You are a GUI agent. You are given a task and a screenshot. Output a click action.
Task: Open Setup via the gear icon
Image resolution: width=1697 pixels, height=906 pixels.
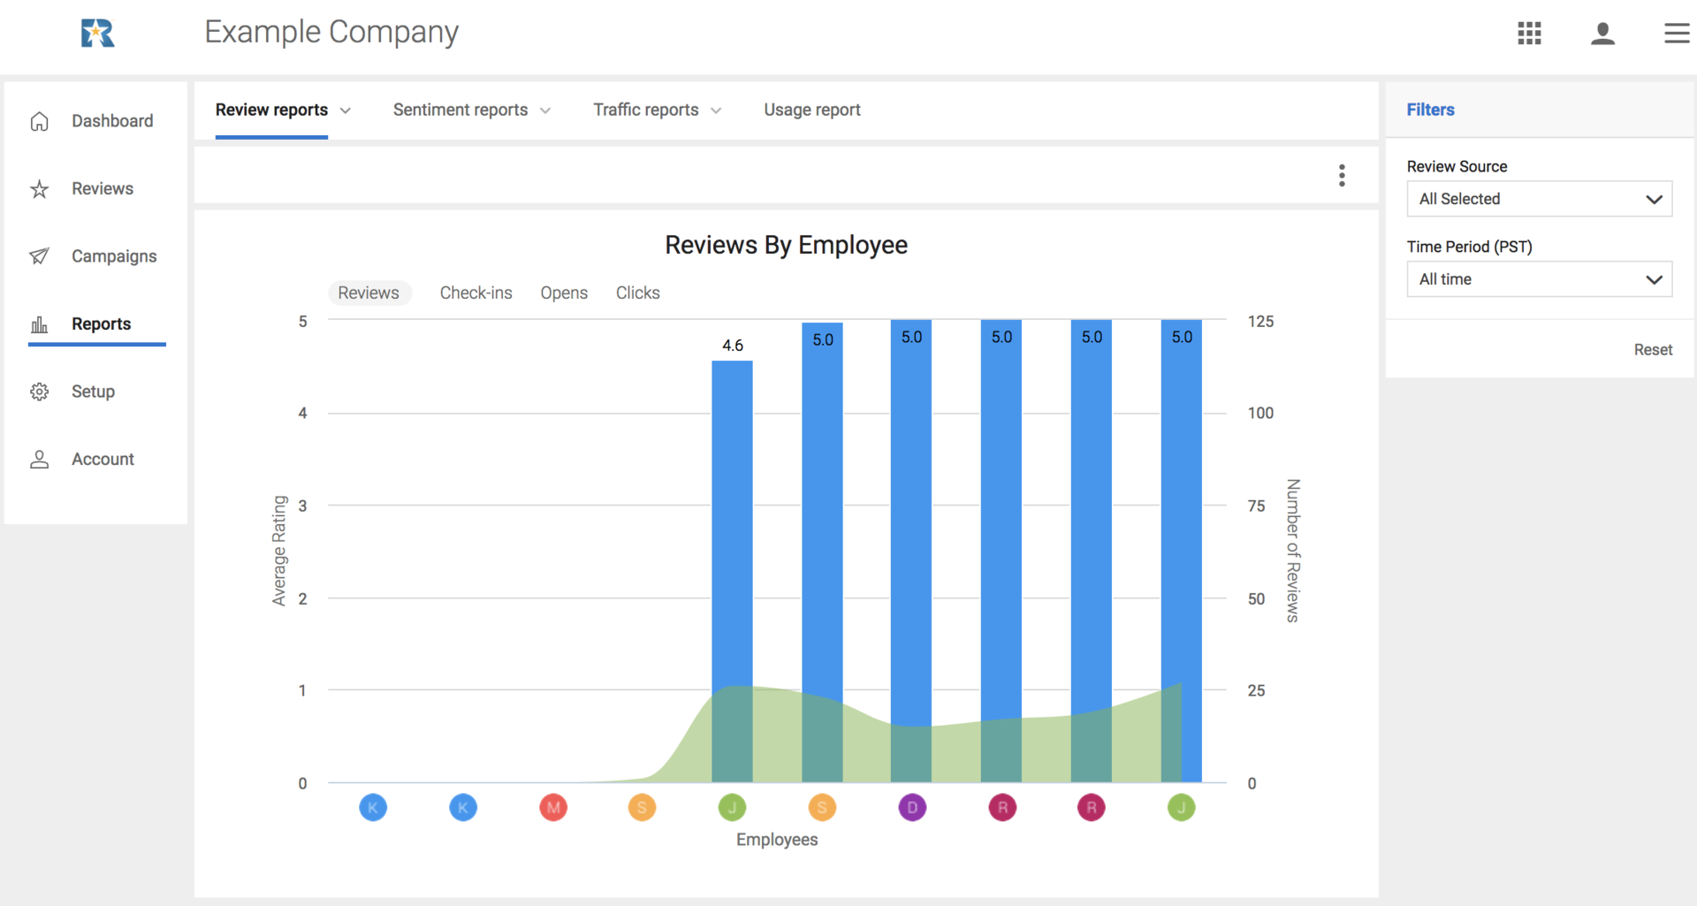pos(40,391)
